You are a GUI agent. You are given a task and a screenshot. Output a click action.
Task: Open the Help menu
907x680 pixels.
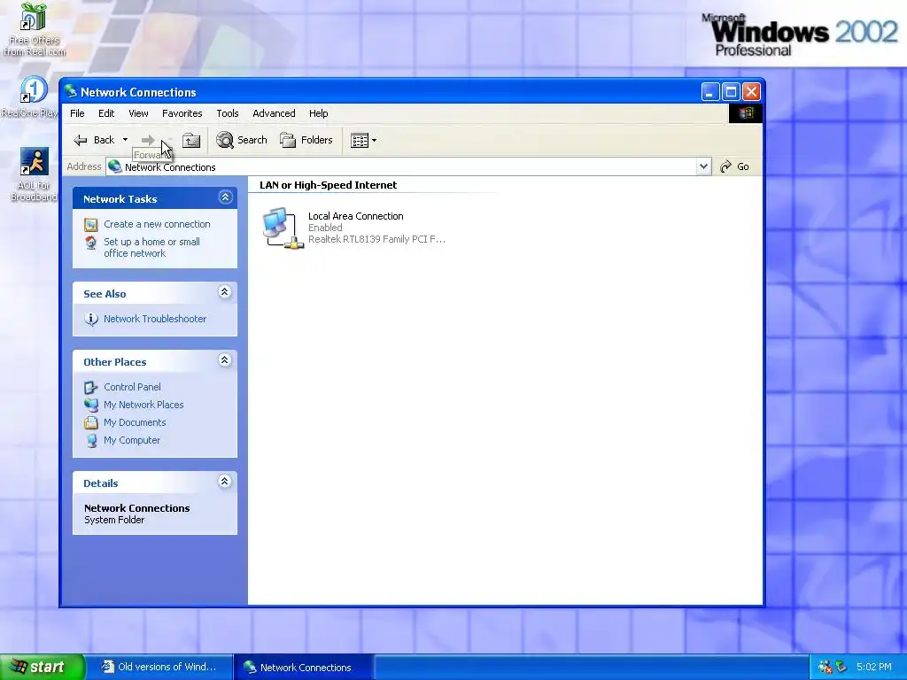click(318, 113)
